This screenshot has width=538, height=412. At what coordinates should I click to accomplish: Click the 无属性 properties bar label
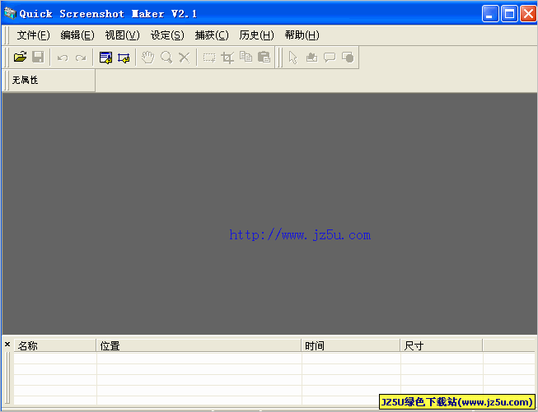(25, 80)
